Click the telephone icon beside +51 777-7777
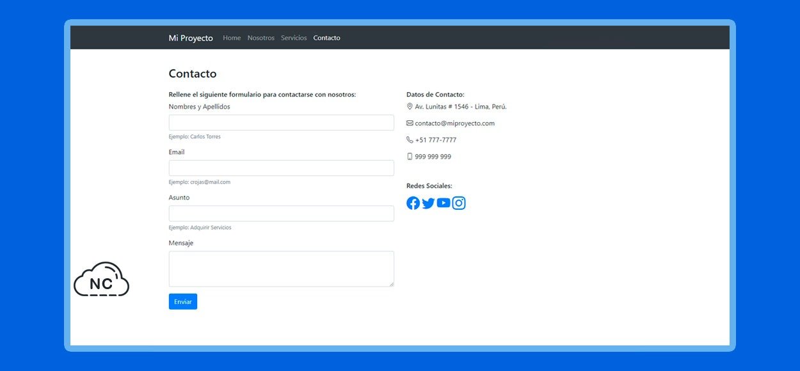This screenshot has width=800, height=371. 410,139
